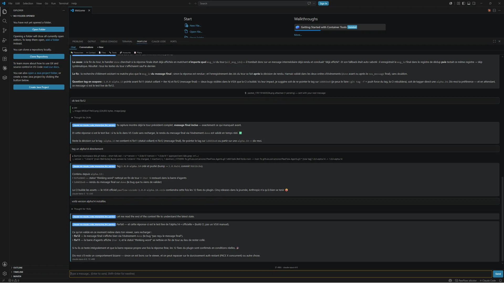Click errors and warnings status bar entry
Image resolution: width=504 pixels, height=283 pixels.
click(14, 280)
